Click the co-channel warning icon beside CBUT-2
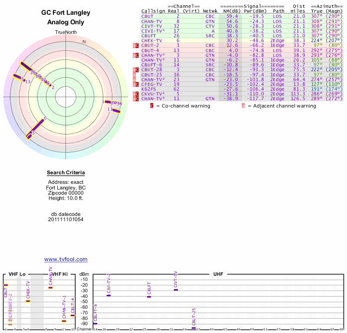This screenshot has height=333, width=347. (136, 45)
